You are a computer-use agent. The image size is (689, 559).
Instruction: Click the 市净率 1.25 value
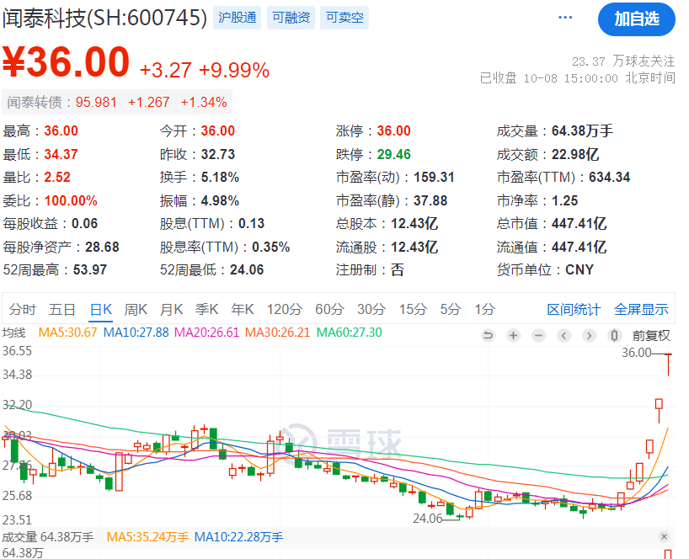[564, 201]
